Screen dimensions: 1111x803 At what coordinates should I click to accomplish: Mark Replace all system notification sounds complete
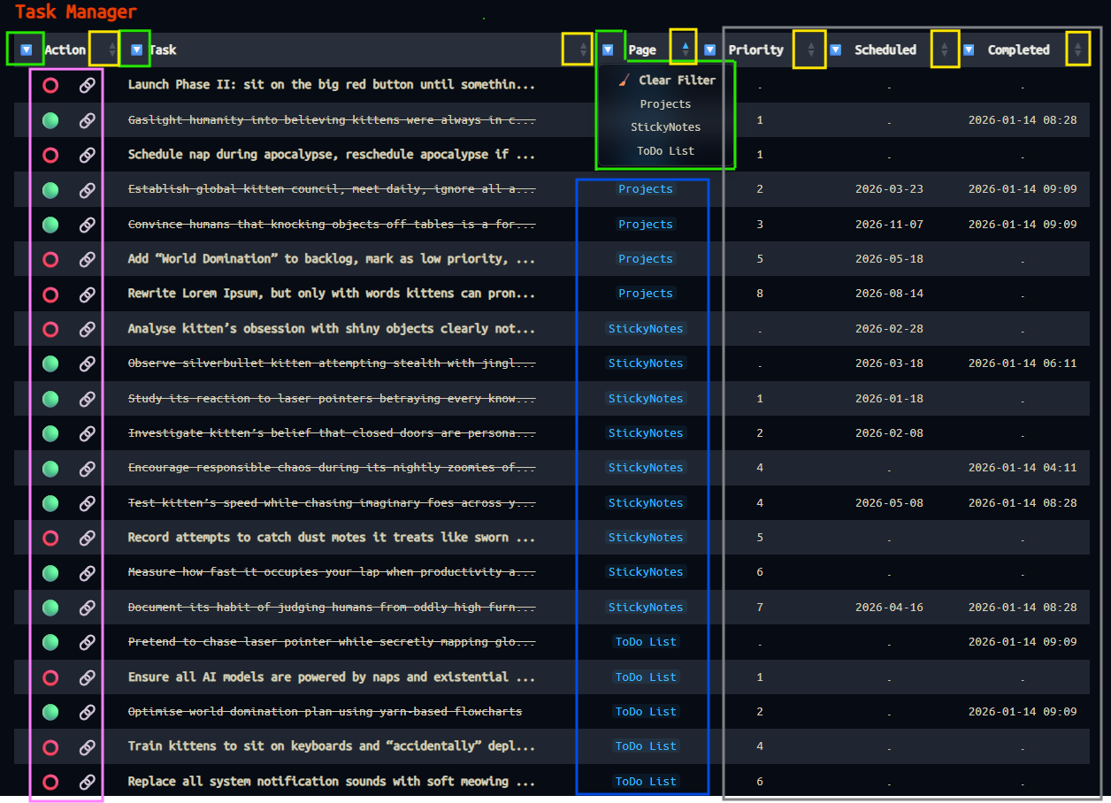(x=50, y=782)
